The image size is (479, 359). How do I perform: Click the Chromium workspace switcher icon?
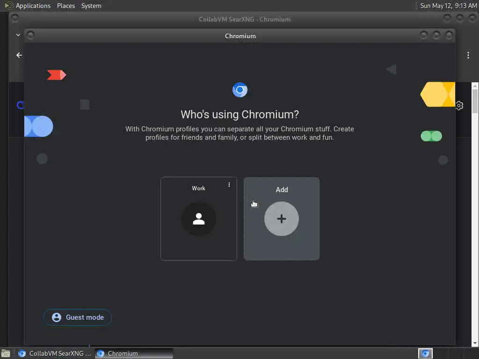425,353
